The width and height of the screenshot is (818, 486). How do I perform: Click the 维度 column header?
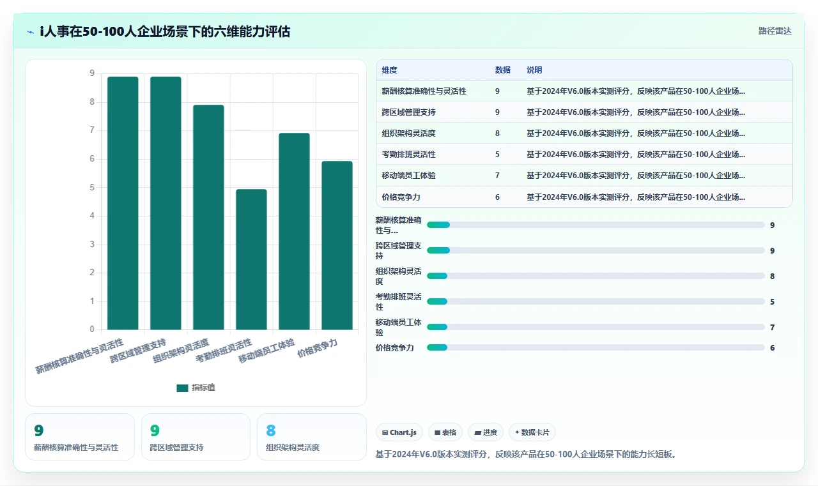(389, 70)
